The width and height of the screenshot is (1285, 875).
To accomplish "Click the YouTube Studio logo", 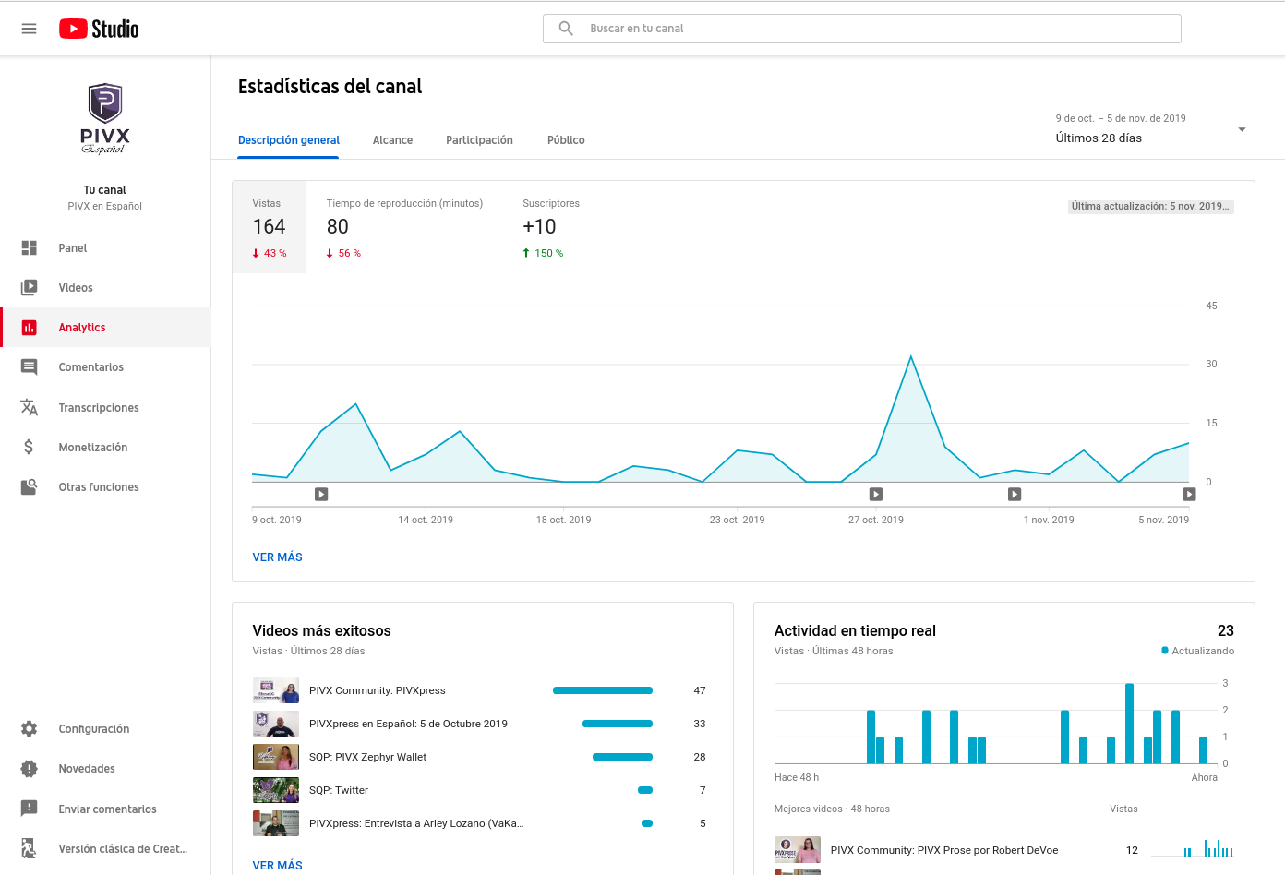I will click(99, 29).
